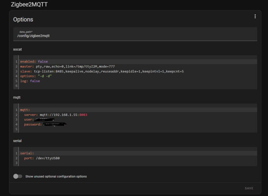Click the 'log: false' line
268x196 pixels.
[x=30, y=81]
